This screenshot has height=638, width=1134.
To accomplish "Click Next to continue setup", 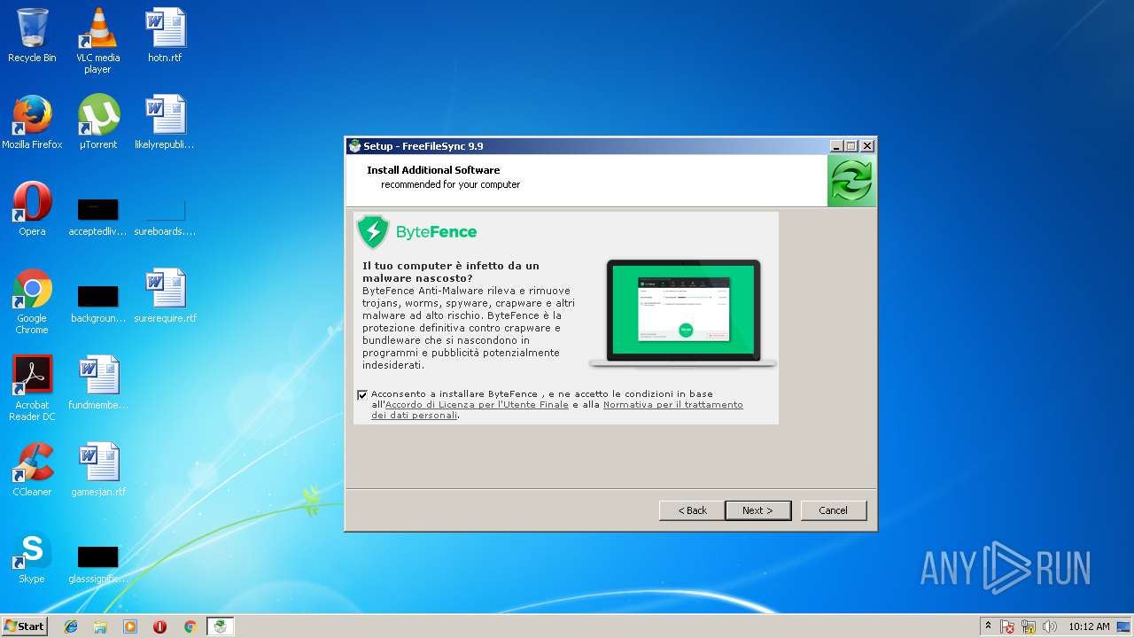I will click(x=757, y=510).
